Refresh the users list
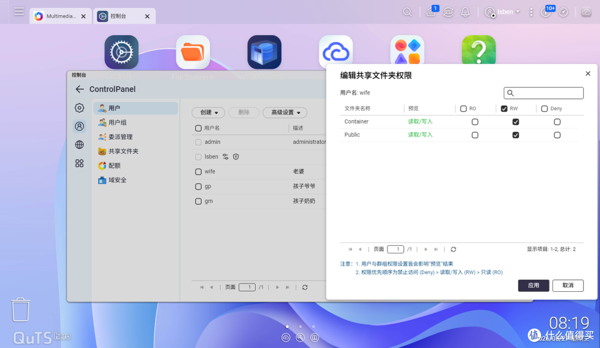600x348 pixels. pos(305,287)
